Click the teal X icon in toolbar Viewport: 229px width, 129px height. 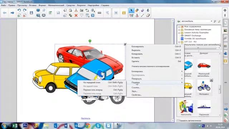[93, 15]
